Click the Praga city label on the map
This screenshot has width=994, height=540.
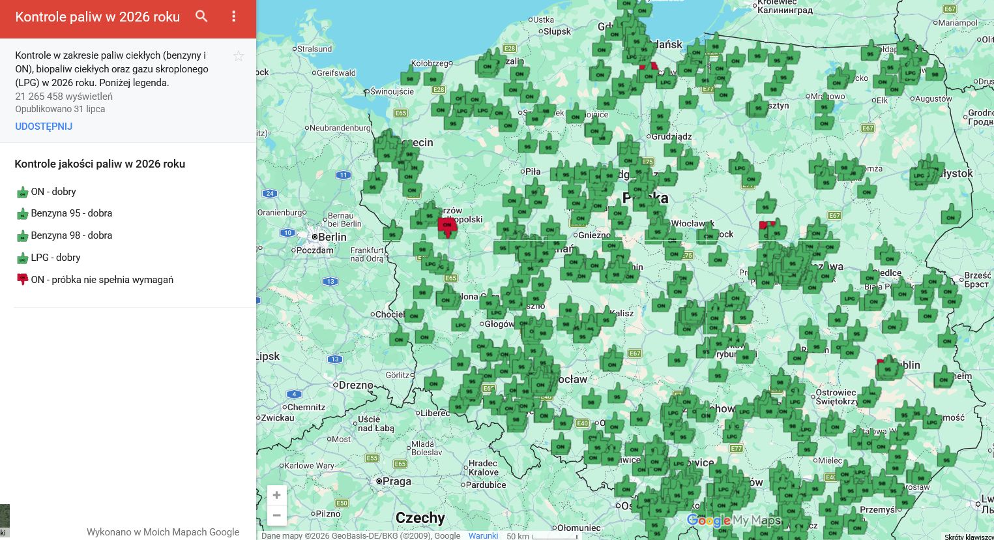pyautogui.click(x=397, y=481)
